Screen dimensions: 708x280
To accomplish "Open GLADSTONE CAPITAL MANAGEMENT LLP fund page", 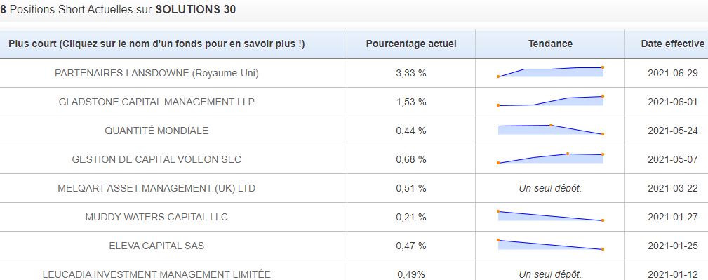I will [156, 102].
